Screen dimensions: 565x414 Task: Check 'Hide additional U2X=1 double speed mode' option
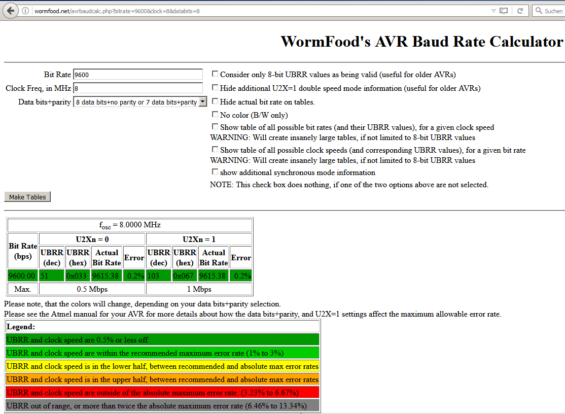coord(215,88)
